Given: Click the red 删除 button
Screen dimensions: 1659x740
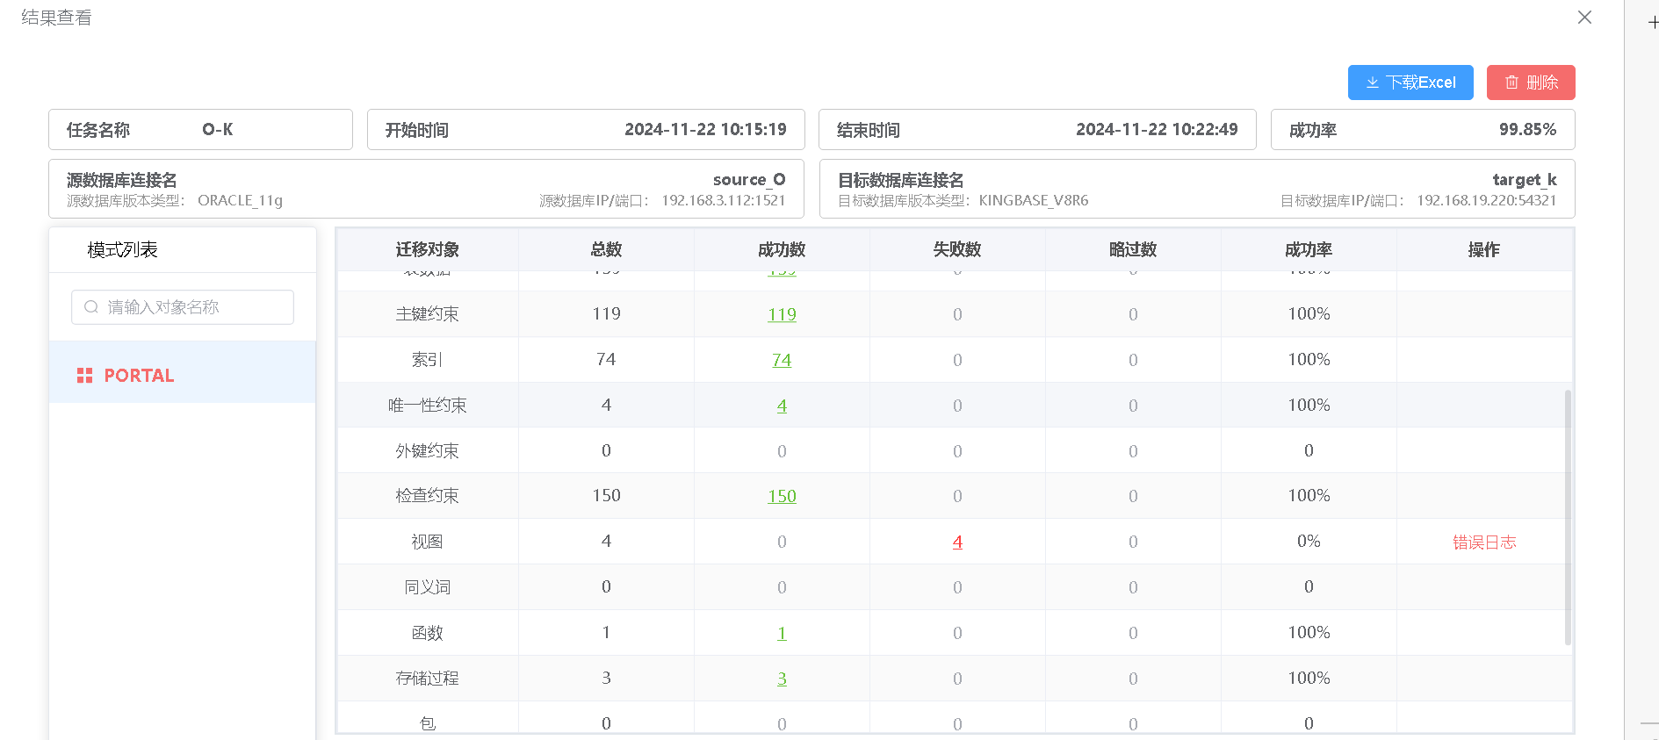Looking at the screenshot, I should tap(1531, 83).
